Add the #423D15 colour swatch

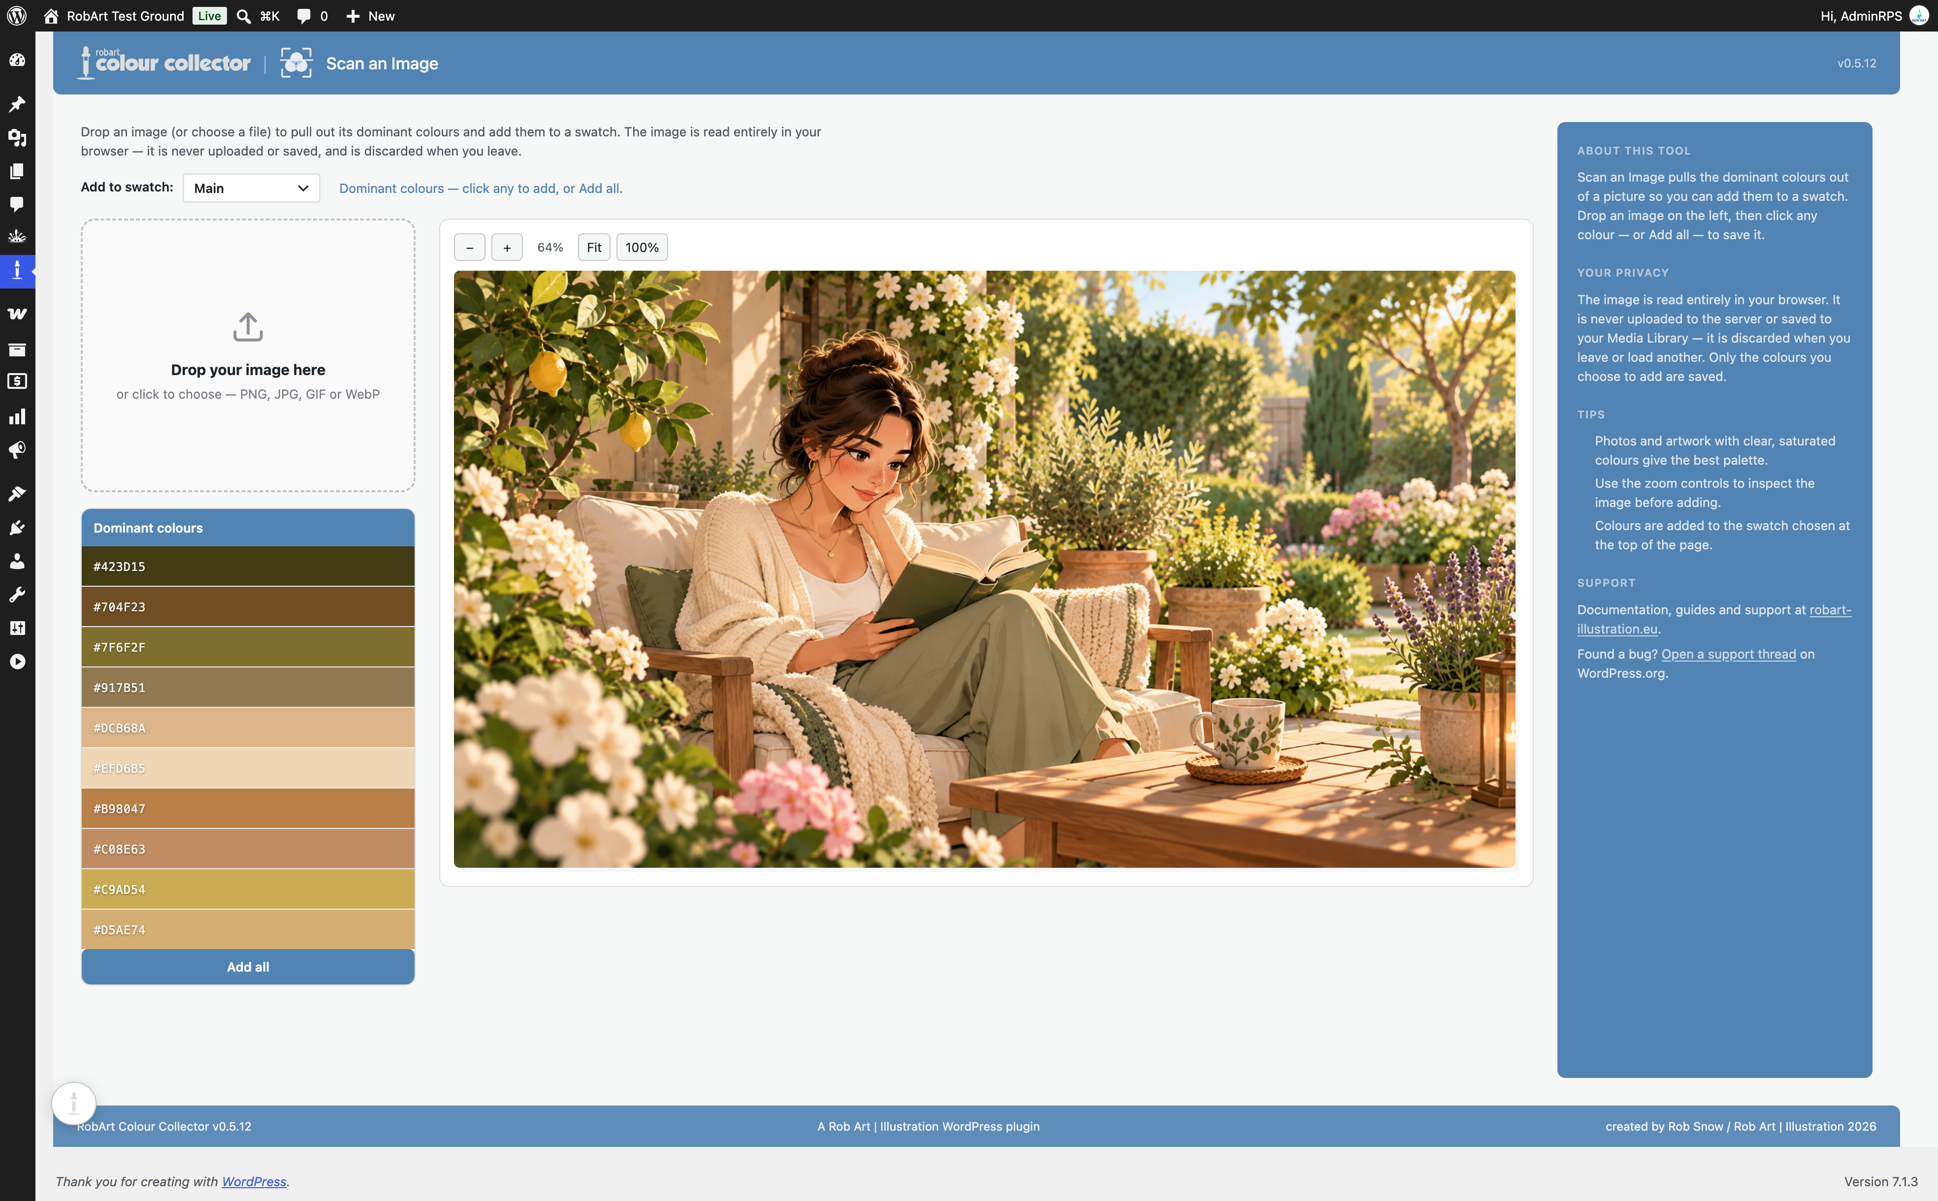coord(248,567)
